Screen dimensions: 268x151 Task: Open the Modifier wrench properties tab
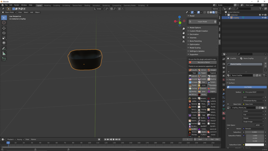click(224, 94)
